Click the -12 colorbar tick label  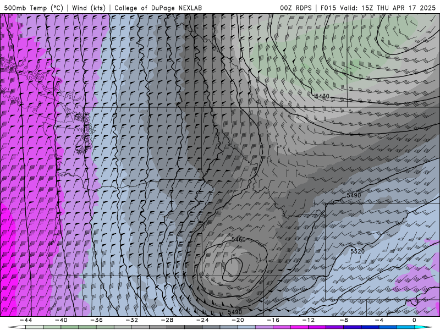point(309,320)
